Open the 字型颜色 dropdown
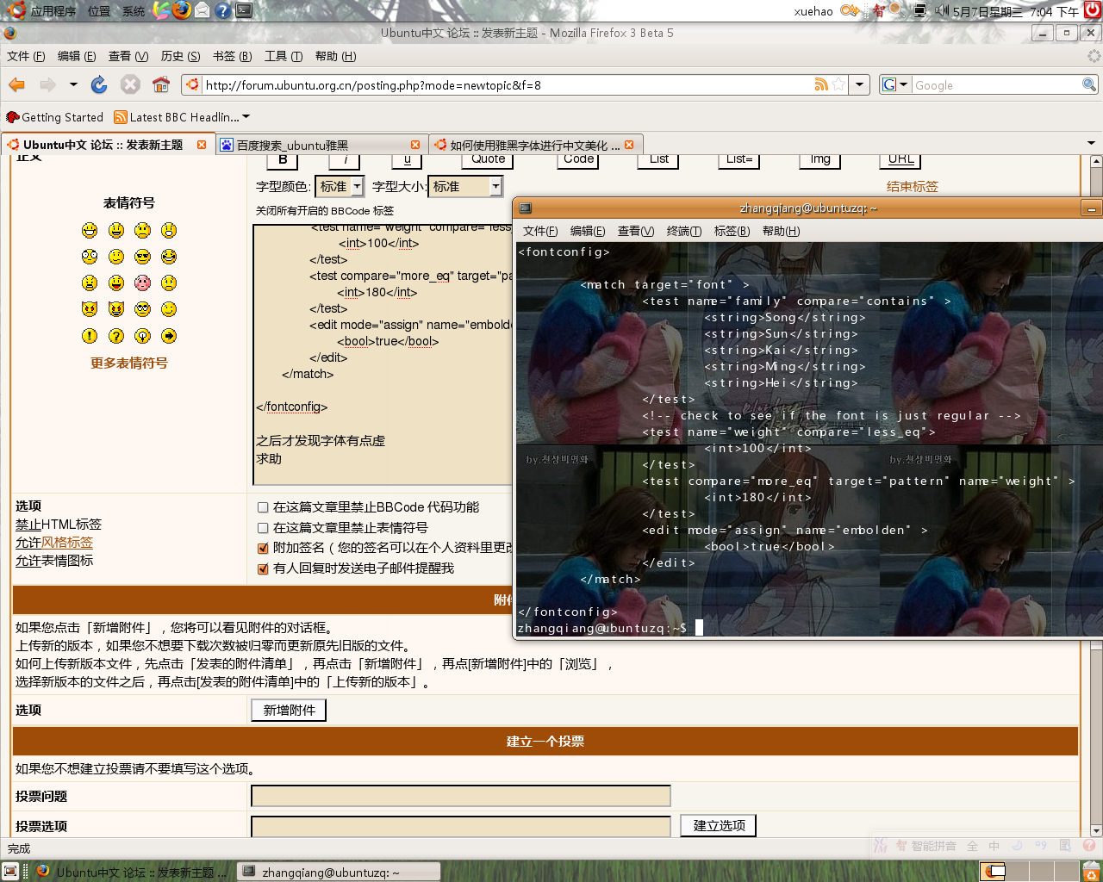 340,186
